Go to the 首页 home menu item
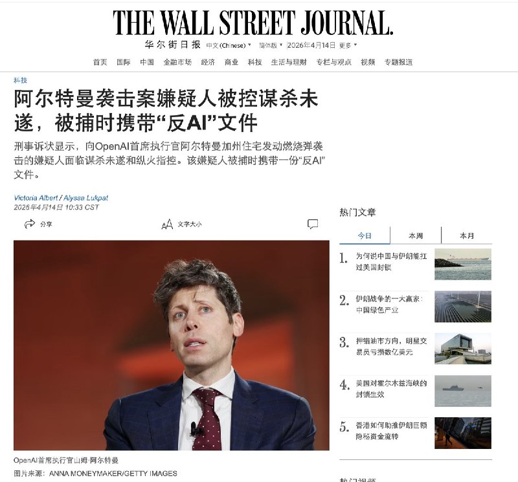 point(100,62)
